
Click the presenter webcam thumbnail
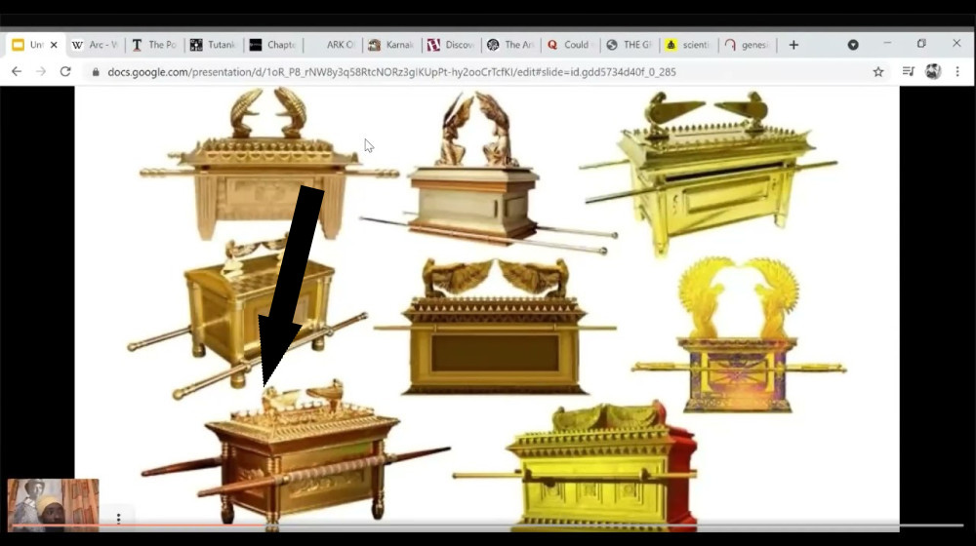tap(53, 504)
